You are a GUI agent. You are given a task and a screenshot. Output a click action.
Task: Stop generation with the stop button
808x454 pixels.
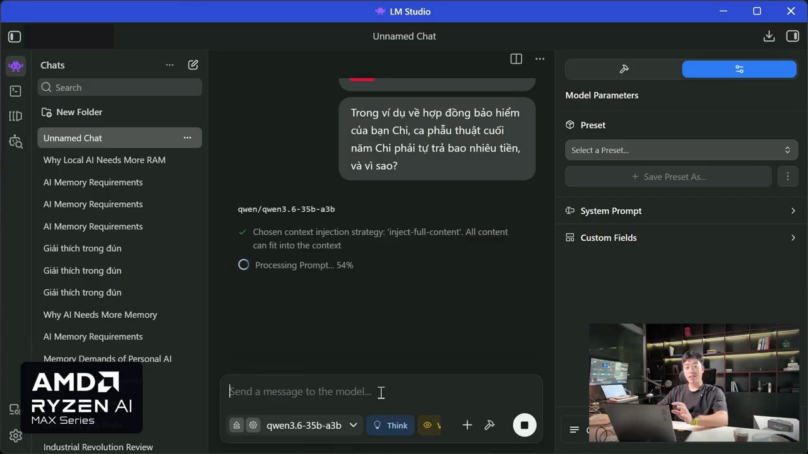coord(524,425)
